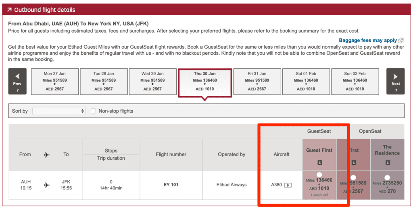Open the Sort by dropdown

[59, 111]
